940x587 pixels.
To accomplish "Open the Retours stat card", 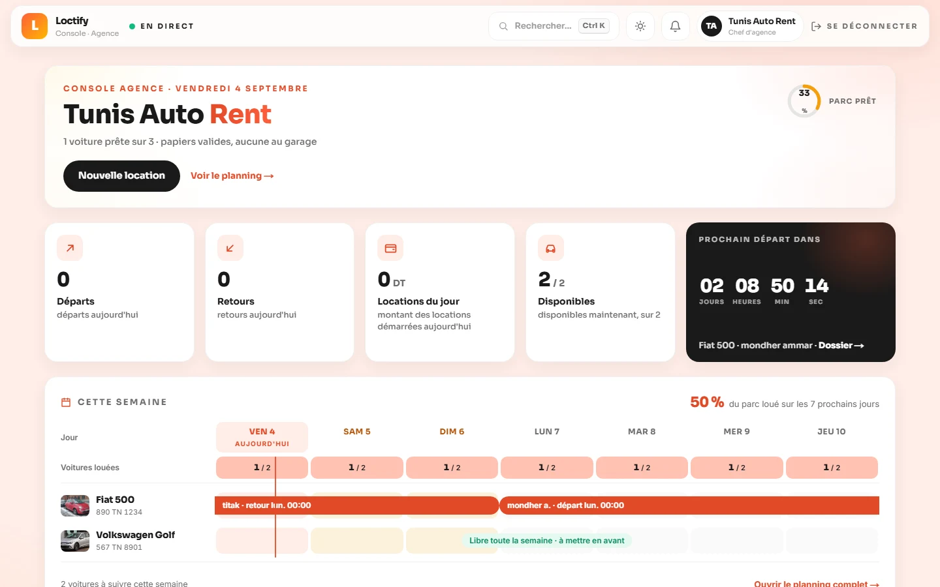I will 279,292.
